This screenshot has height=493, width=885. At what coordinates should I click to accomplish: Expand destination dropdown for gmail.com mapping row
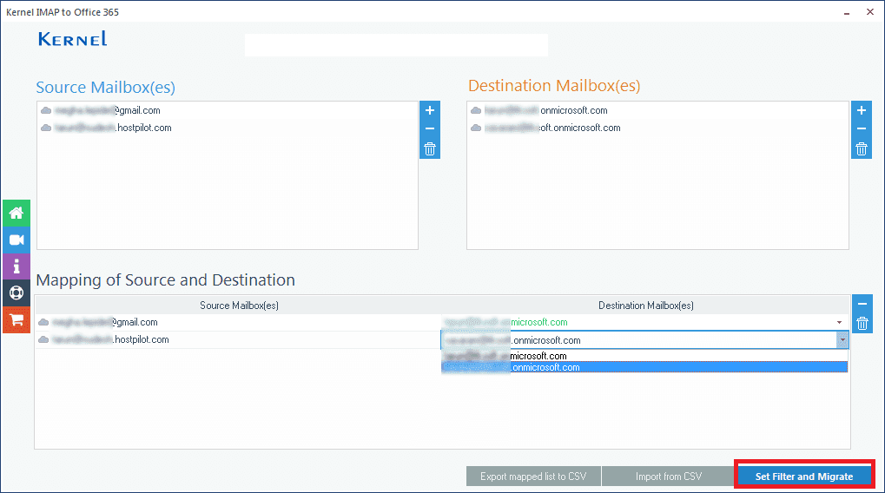point(839,322)
